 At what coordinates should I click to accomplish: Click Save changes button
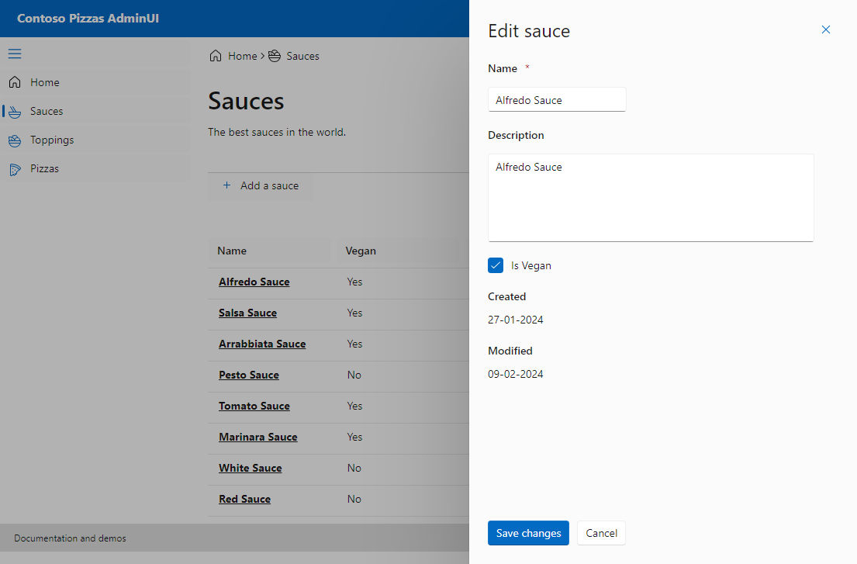click(x=528, y=533)
